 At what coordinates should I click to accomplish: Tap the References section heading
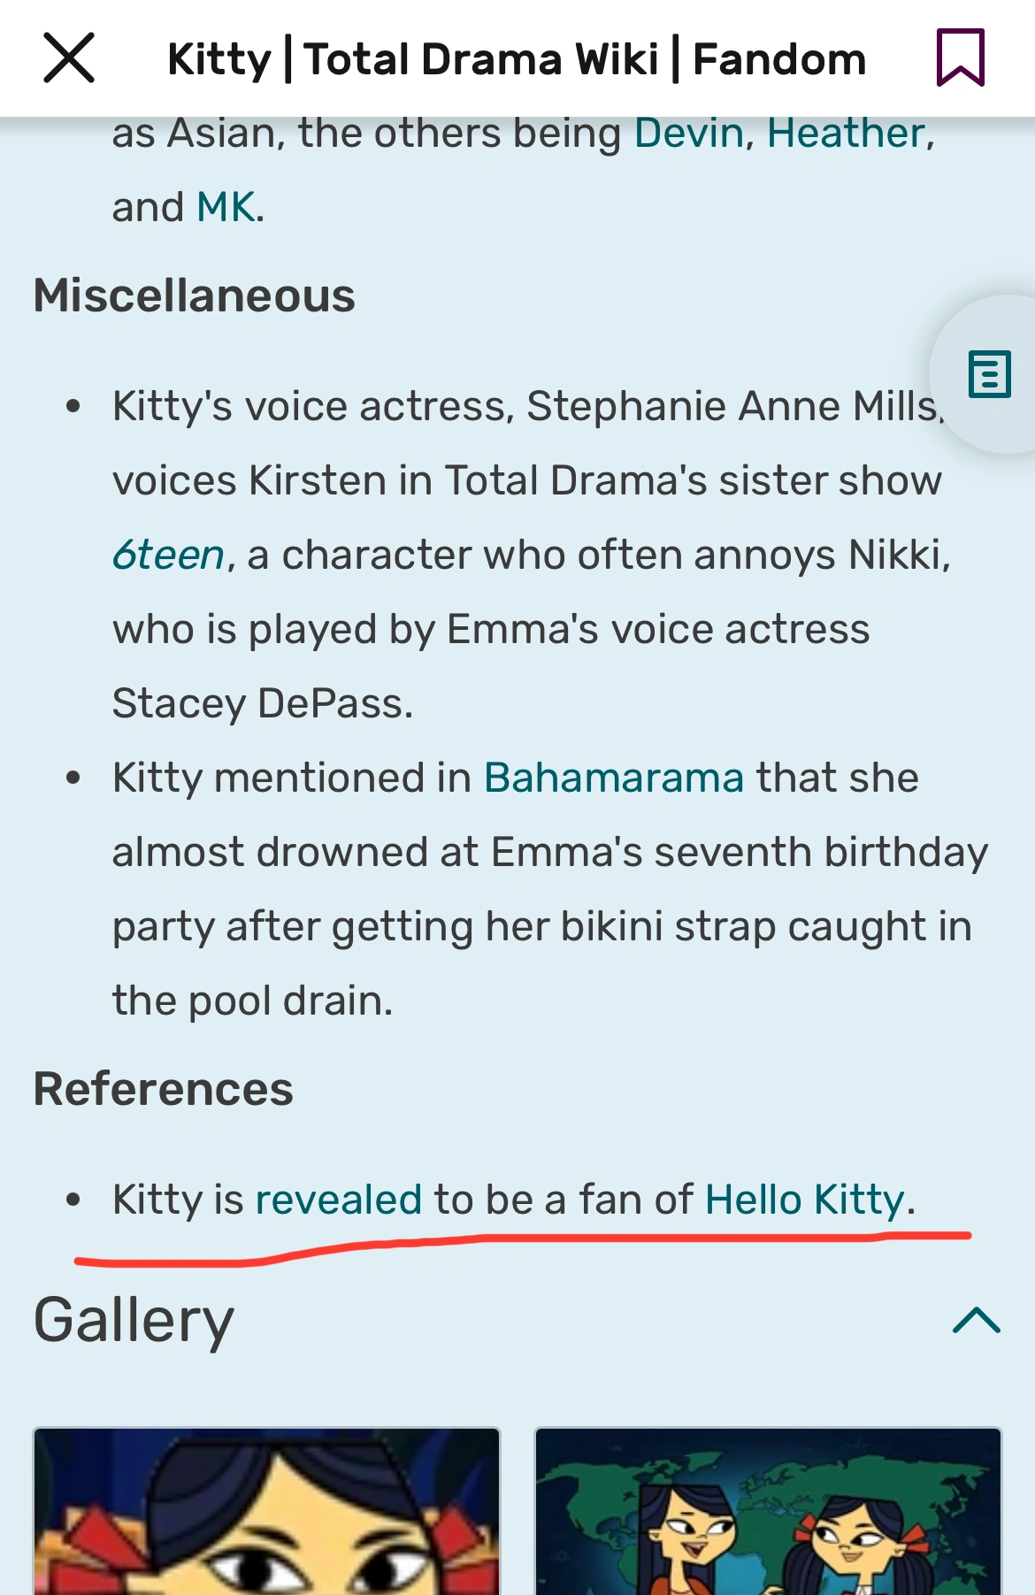coord(163,1089)
